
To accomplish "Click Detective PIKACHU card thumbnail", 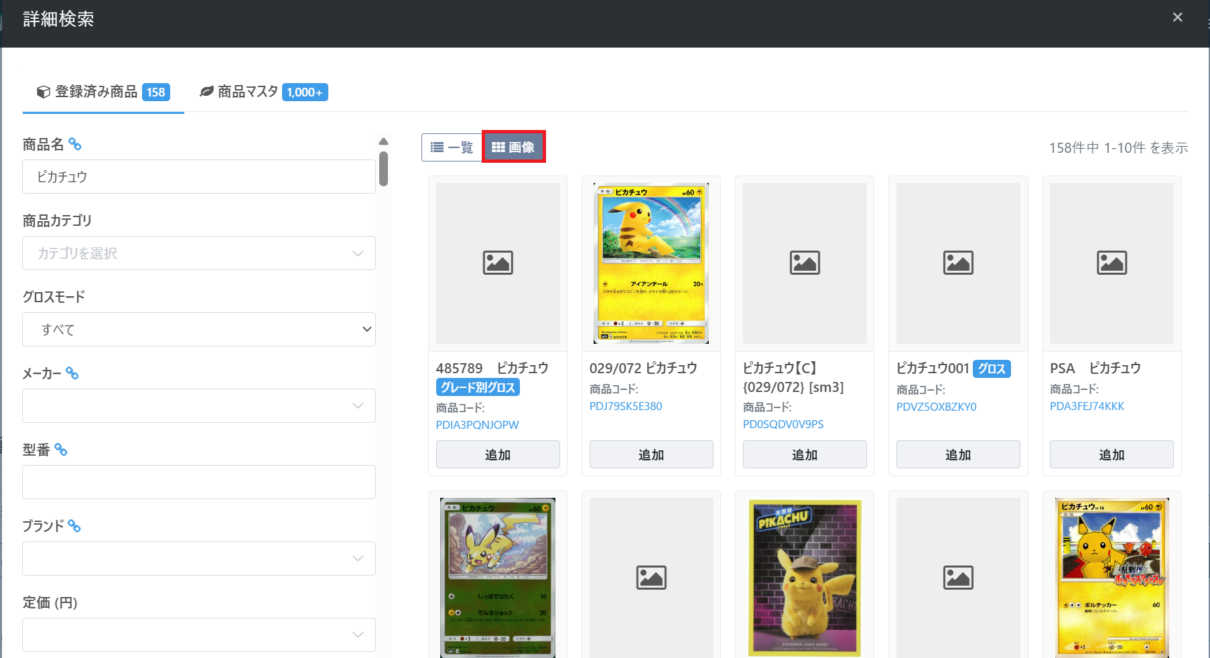I will point(805,578).
